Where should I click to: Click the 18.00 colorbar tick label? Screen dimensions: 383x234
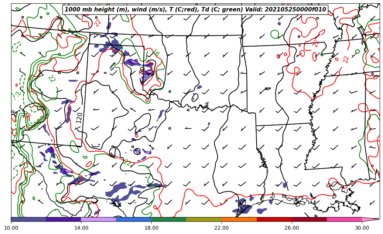point(151,228)
